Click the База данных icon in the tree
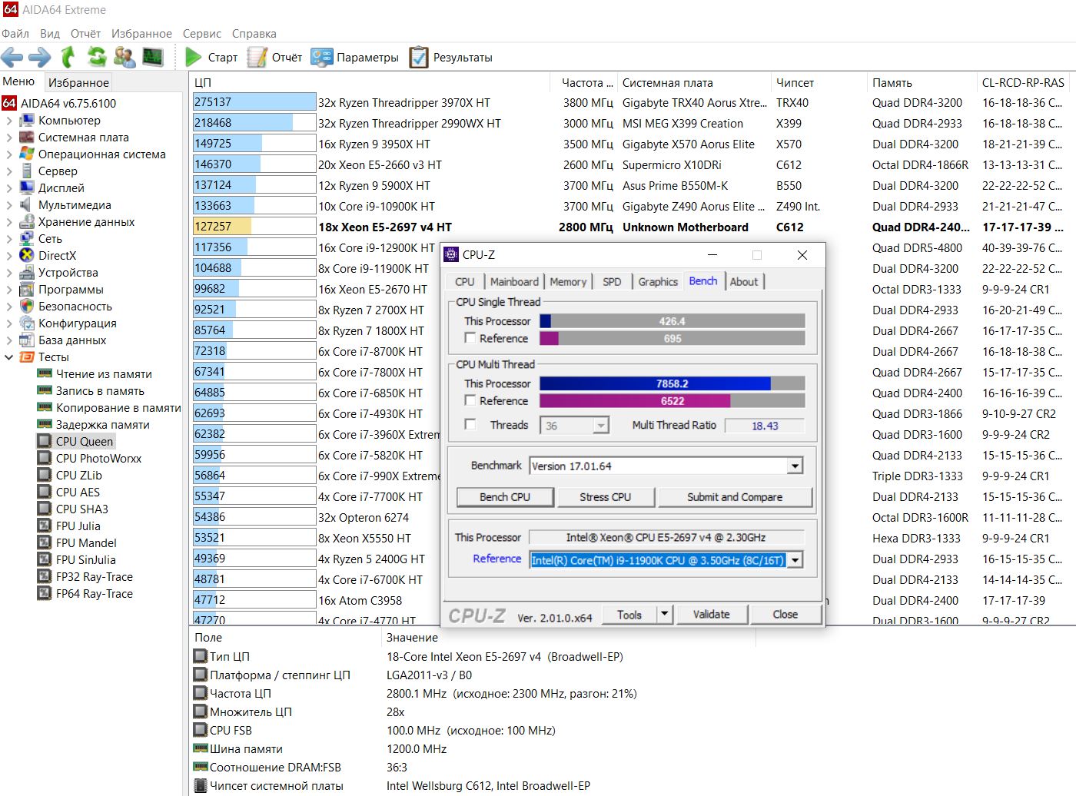Image resolution: width=1076 pixels, height=796 pixels. [x=27, y=340]
